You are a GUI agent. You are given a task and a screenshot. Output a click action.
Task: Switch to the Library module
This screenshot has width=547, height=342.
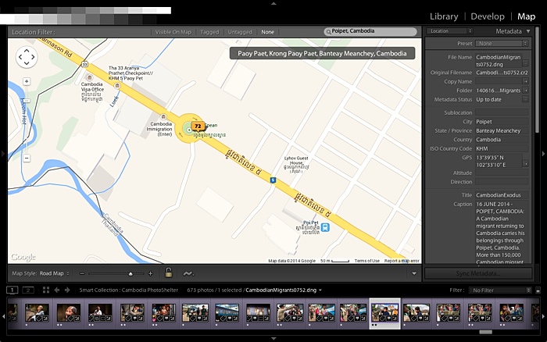[x=444, y=16]
